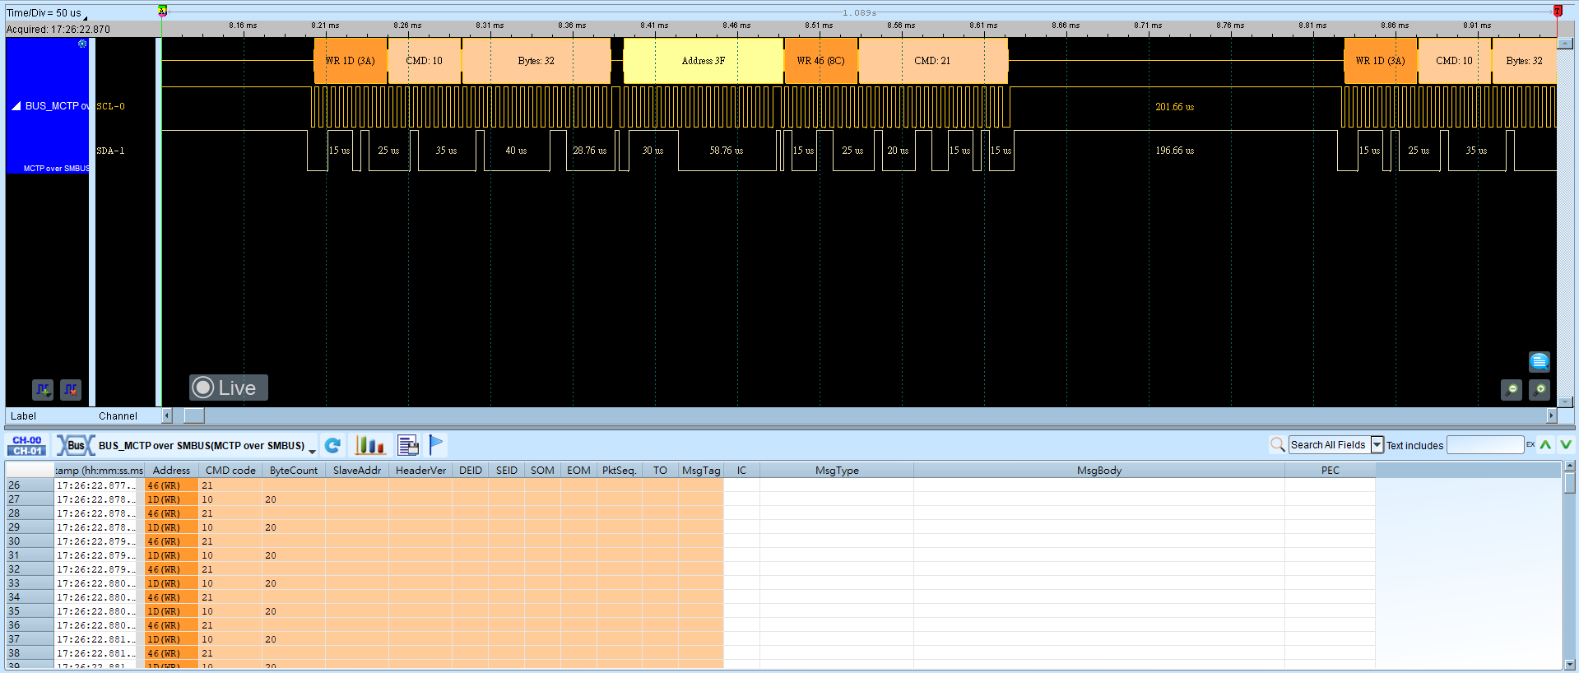Focus the Text includes search field

1484,445
